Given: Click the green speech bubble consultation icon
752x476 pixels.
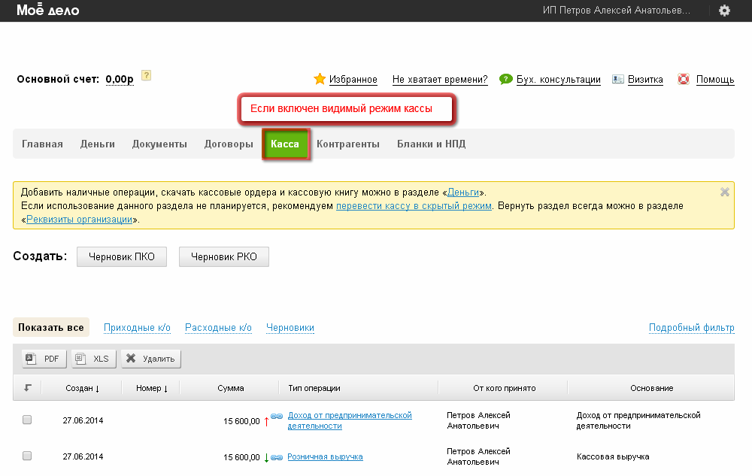Looking at the screenshot, I should click(x=506, y=79).
